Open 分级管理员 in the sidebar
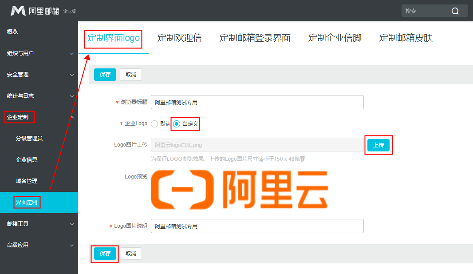Viewport: 473px width, 274px height. (x=29, y=139)
